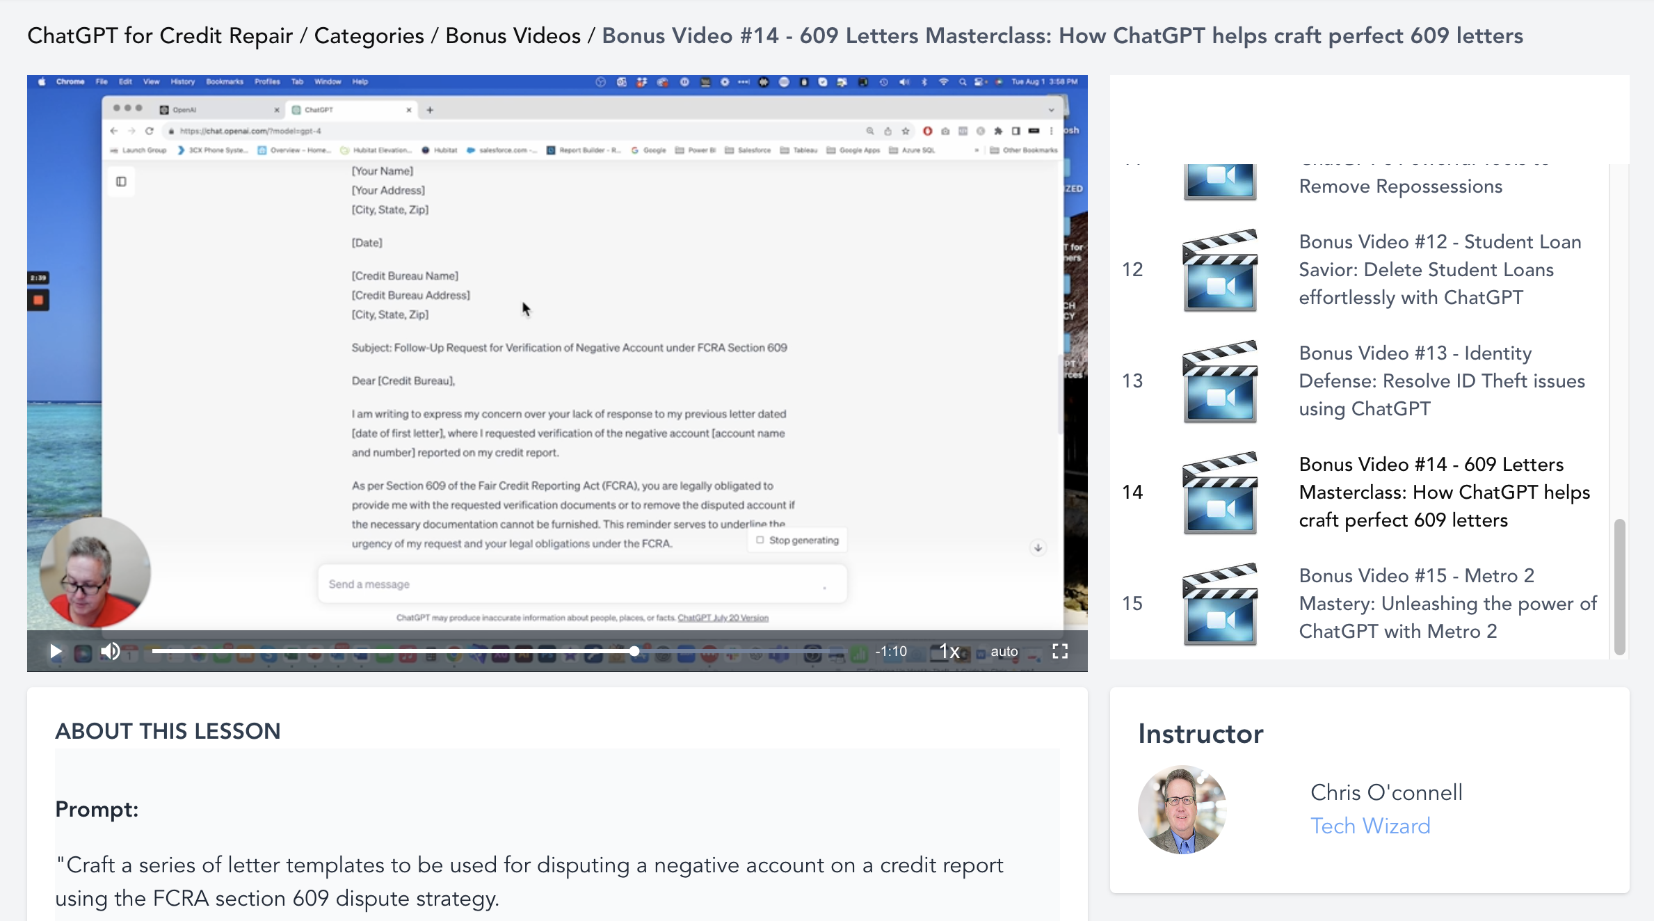Click the clapperboard icon for Bonus Video #15
Screen dimensions: 1654x921
1220,604
